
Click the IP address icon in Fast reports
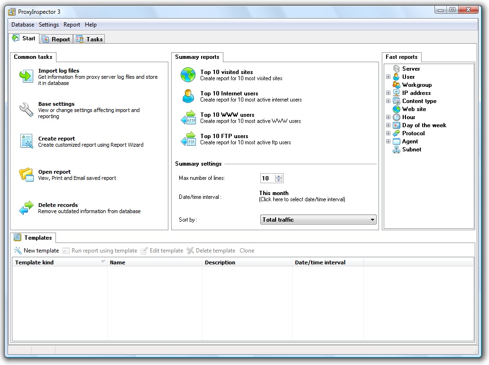click(397, 93)
